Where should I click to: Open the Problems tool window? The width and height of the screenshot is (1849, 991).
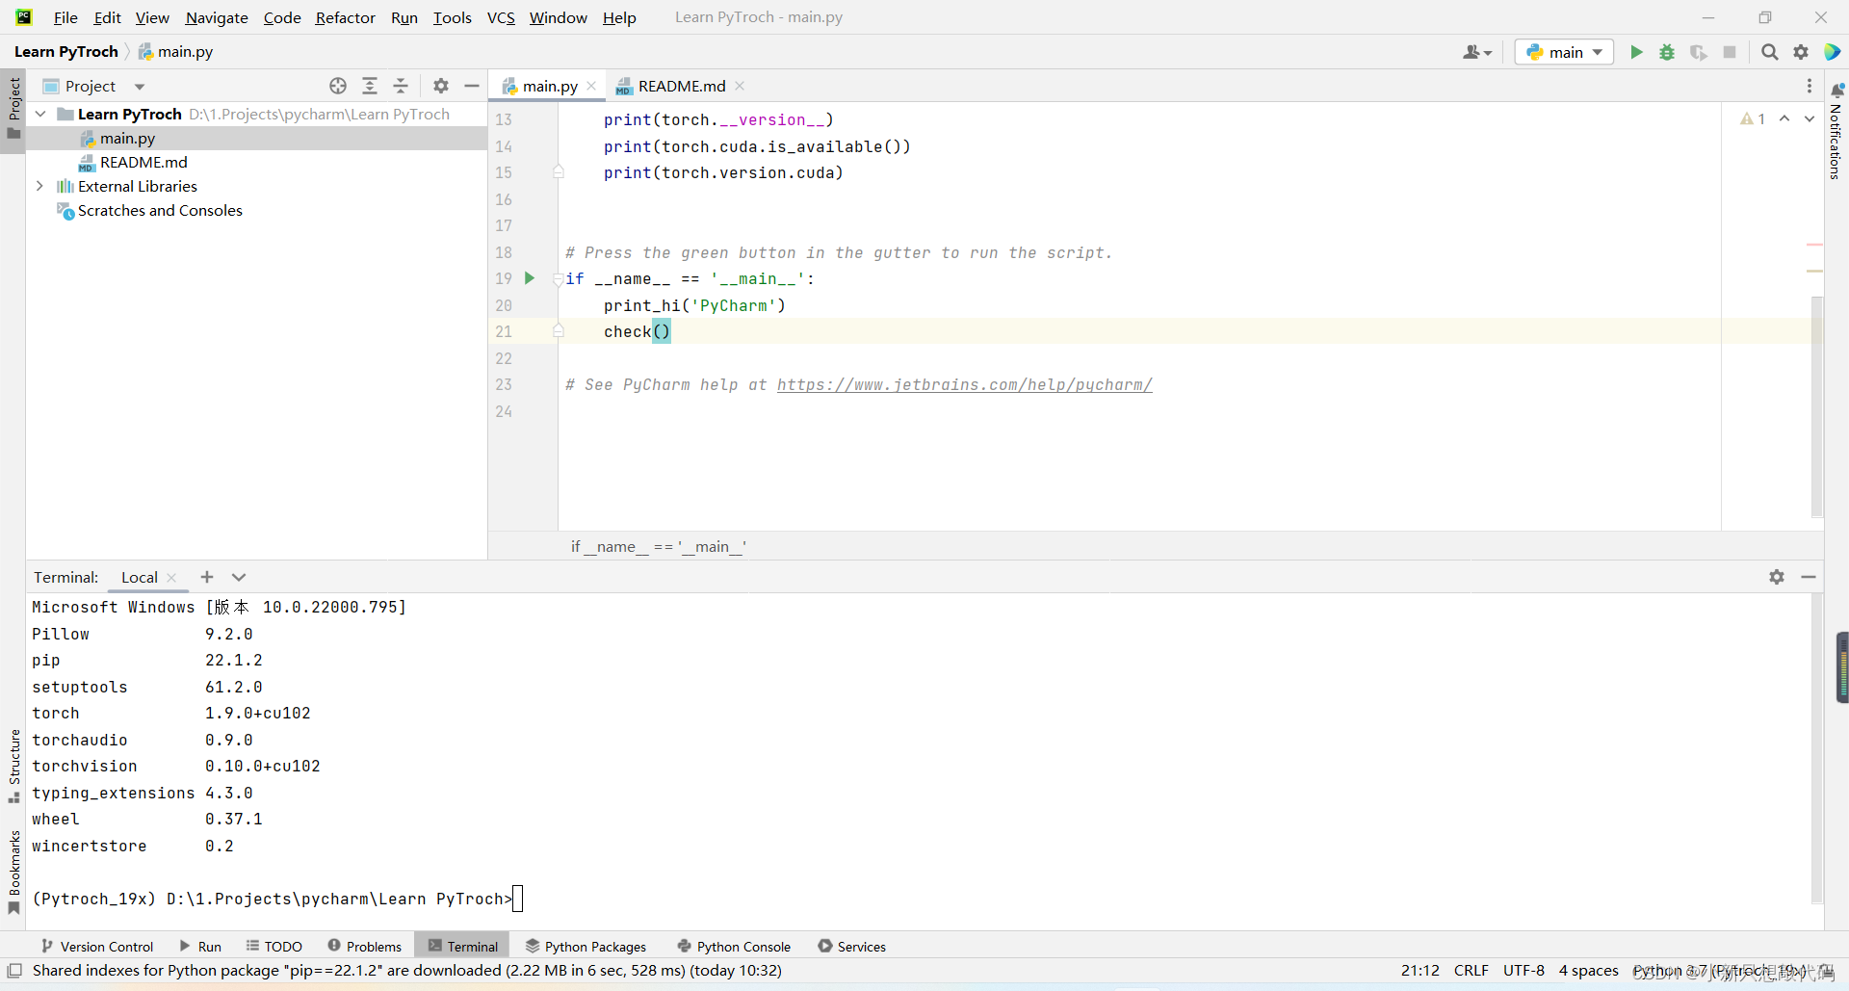364,947
